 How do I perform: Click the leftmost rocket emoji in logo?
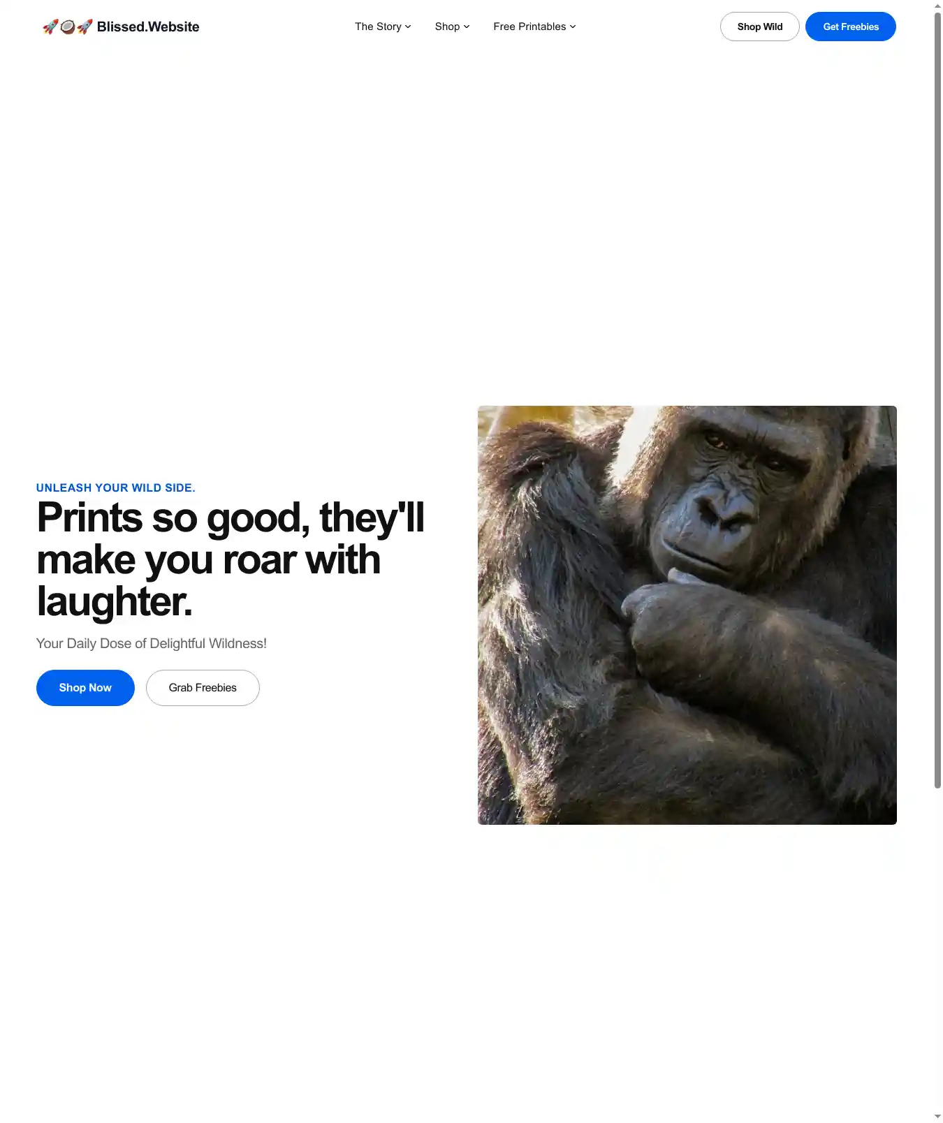pyautogui.click(x=50, y=27)
